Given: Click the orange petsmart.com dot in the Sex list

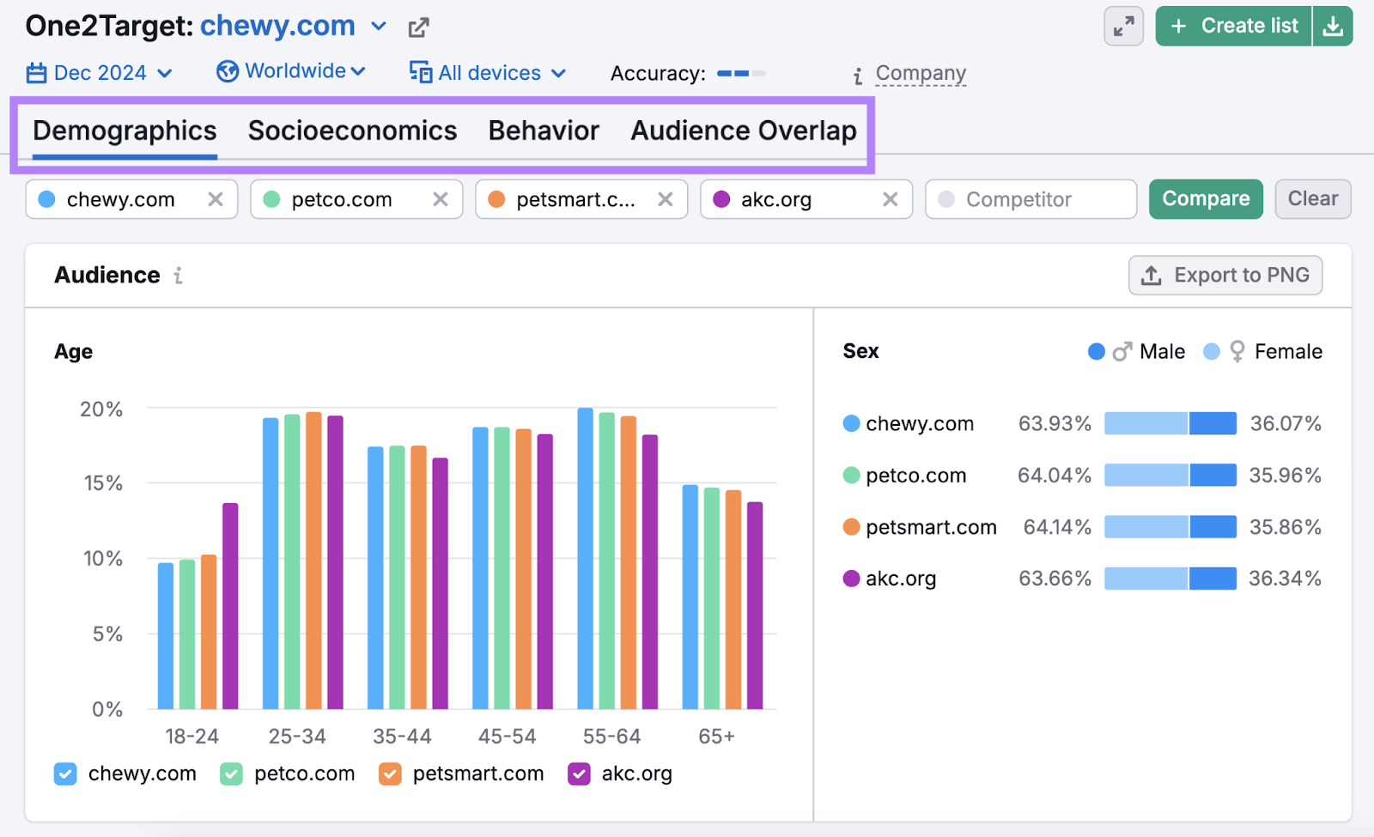Looking at the screenshot, I should click(x=851, y=526).
